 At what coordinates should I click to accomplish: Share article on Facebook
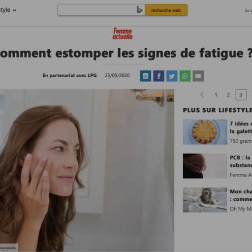pos(158,76)
